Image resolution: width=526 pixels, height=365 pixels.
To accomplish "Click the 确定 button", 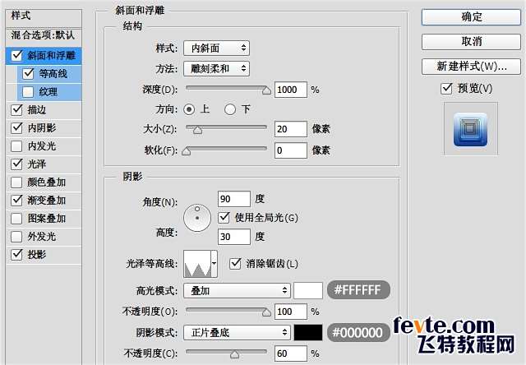I will pyautogui.click(x=471, y=17).
